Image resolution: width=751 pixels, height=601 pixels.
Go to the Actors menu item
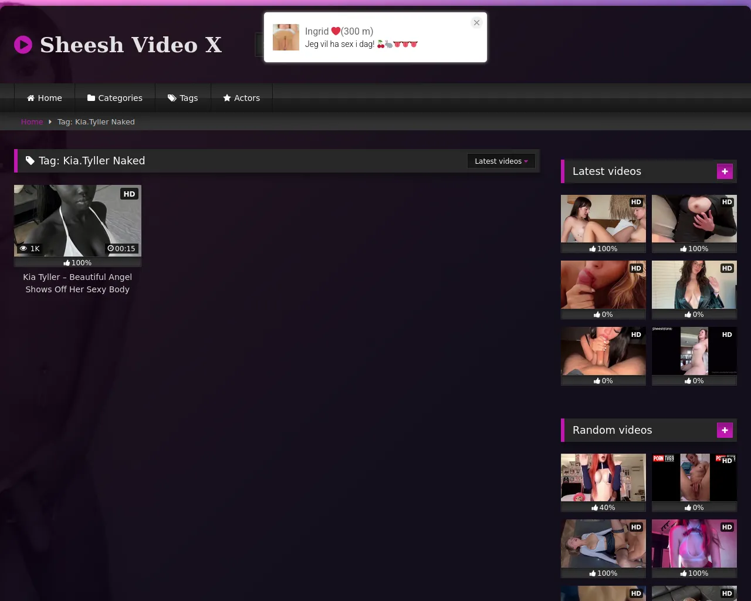247,98
